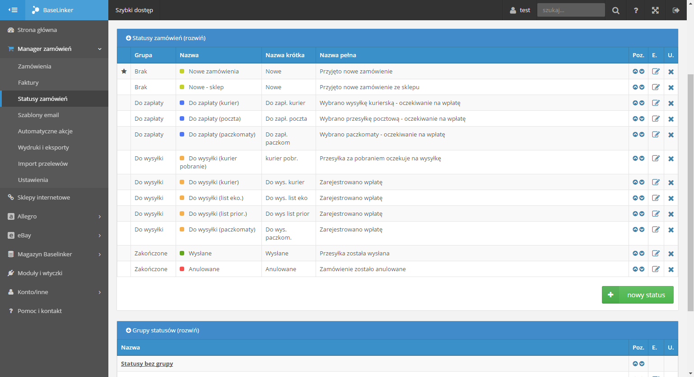
Task: Click the Do wys. list eko cell
Action: pyautogui.click(x=289, y=198)
